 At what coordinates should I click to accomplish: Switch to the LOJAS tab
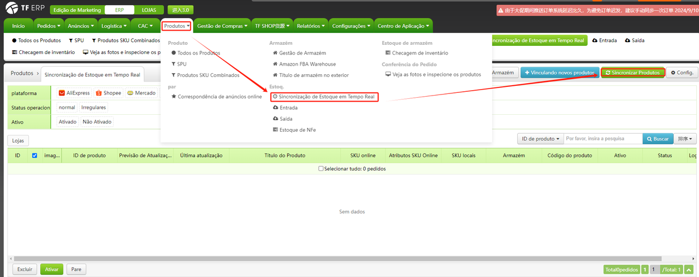click(x=149, y=10)
